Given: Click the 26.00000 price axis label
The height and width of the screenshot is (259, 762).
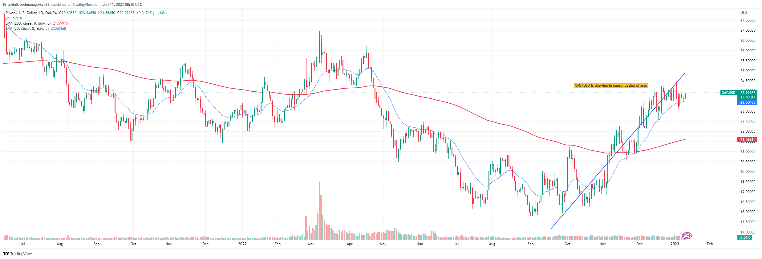Looking at the screenshot, I should tap(748, 51).
